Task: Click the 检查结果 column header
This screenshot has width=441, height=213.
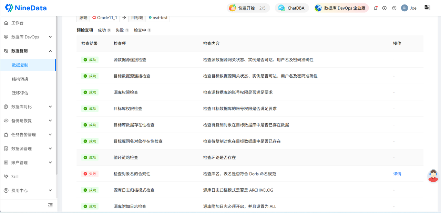Action: pyautogui.click(x=90, y=44)
